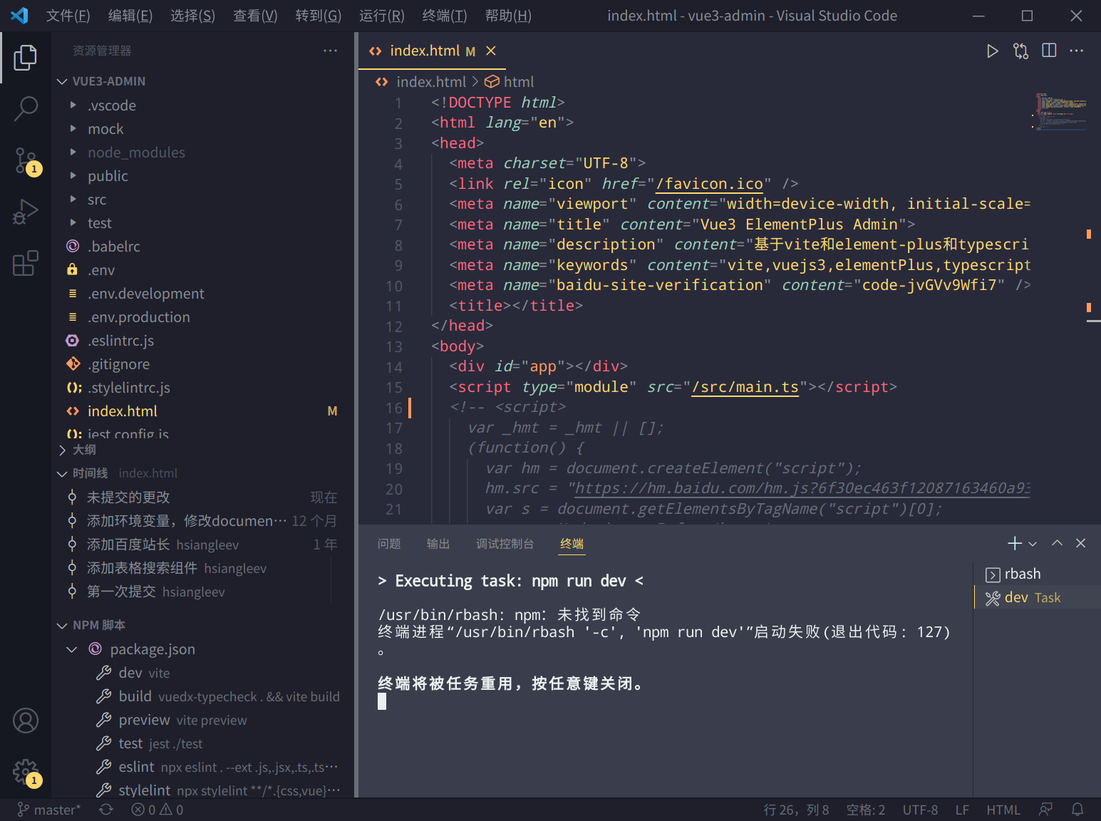Image resolution: width=1101 pixels, height=821 pixels.
Task: Open the 编辑(E) menu
Action: click(x=130, y=16)
